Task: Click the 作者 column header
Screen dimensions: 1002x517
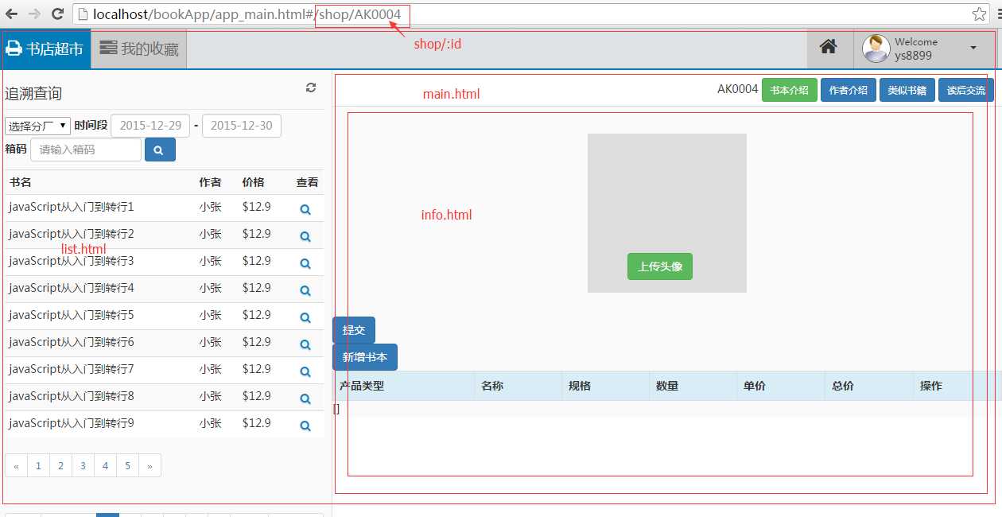Action: (x=211, y=182)
